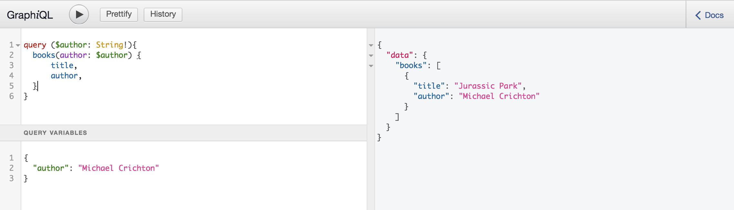Fold the "books" array in results
734x210 pixels.
(371, 66)
